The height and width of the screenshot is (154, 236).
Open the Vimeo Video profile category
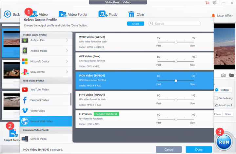pyautogui.click(x=46, y=110)
